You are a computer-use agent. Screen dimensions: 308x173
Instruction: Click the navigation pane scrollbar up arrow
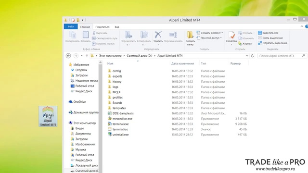tap(100, 62)
